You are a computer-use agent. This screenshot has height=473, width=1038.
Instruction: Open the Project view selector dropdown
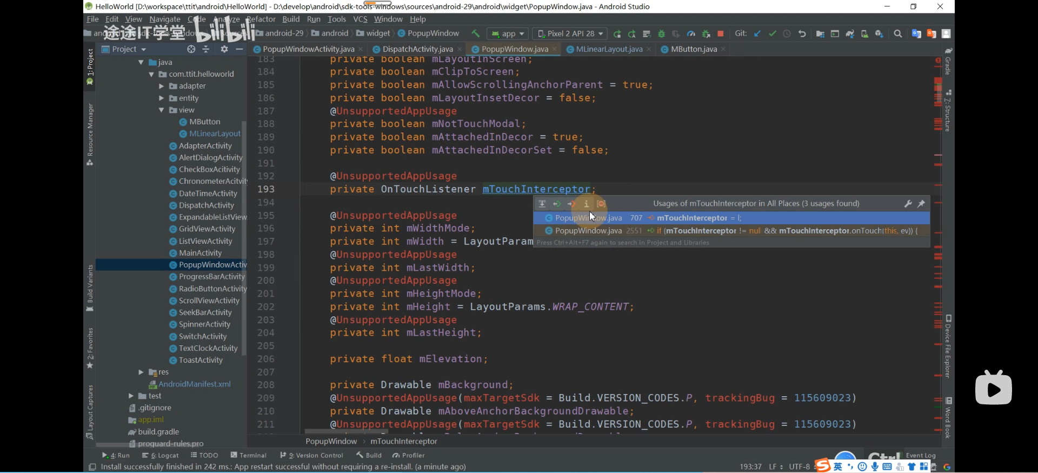point(124,49)
